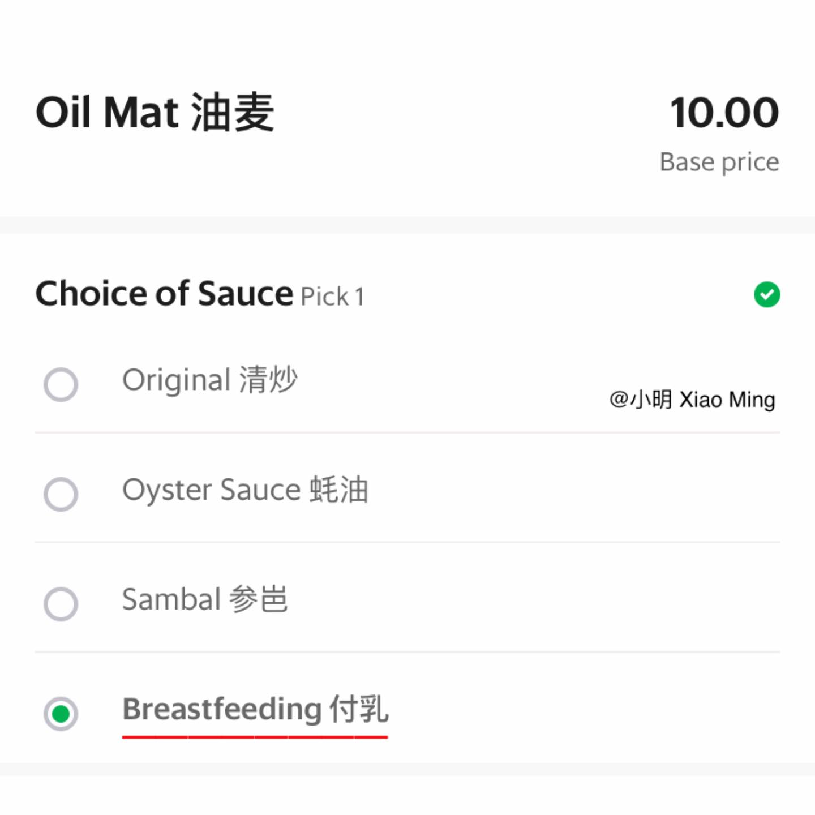
Task: Click the 10.00 price value
Action: tap(724, 113)
